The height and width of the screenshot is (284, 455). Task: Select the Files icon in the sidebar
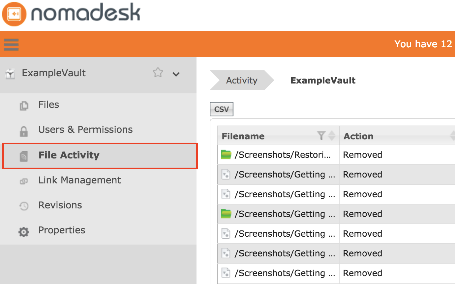pyautogui.click(x=24, y=105)
